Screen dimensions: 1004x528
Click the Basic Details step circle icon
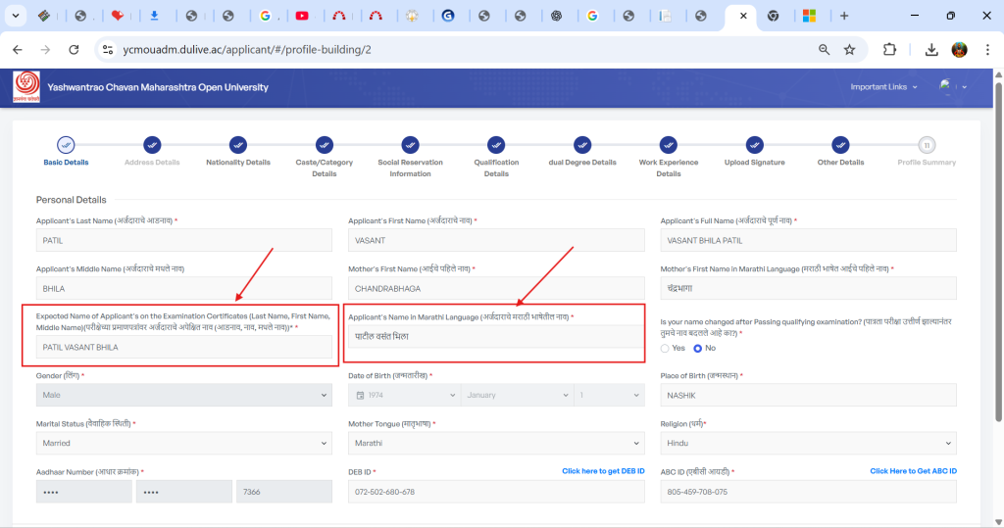coord(66,145)
